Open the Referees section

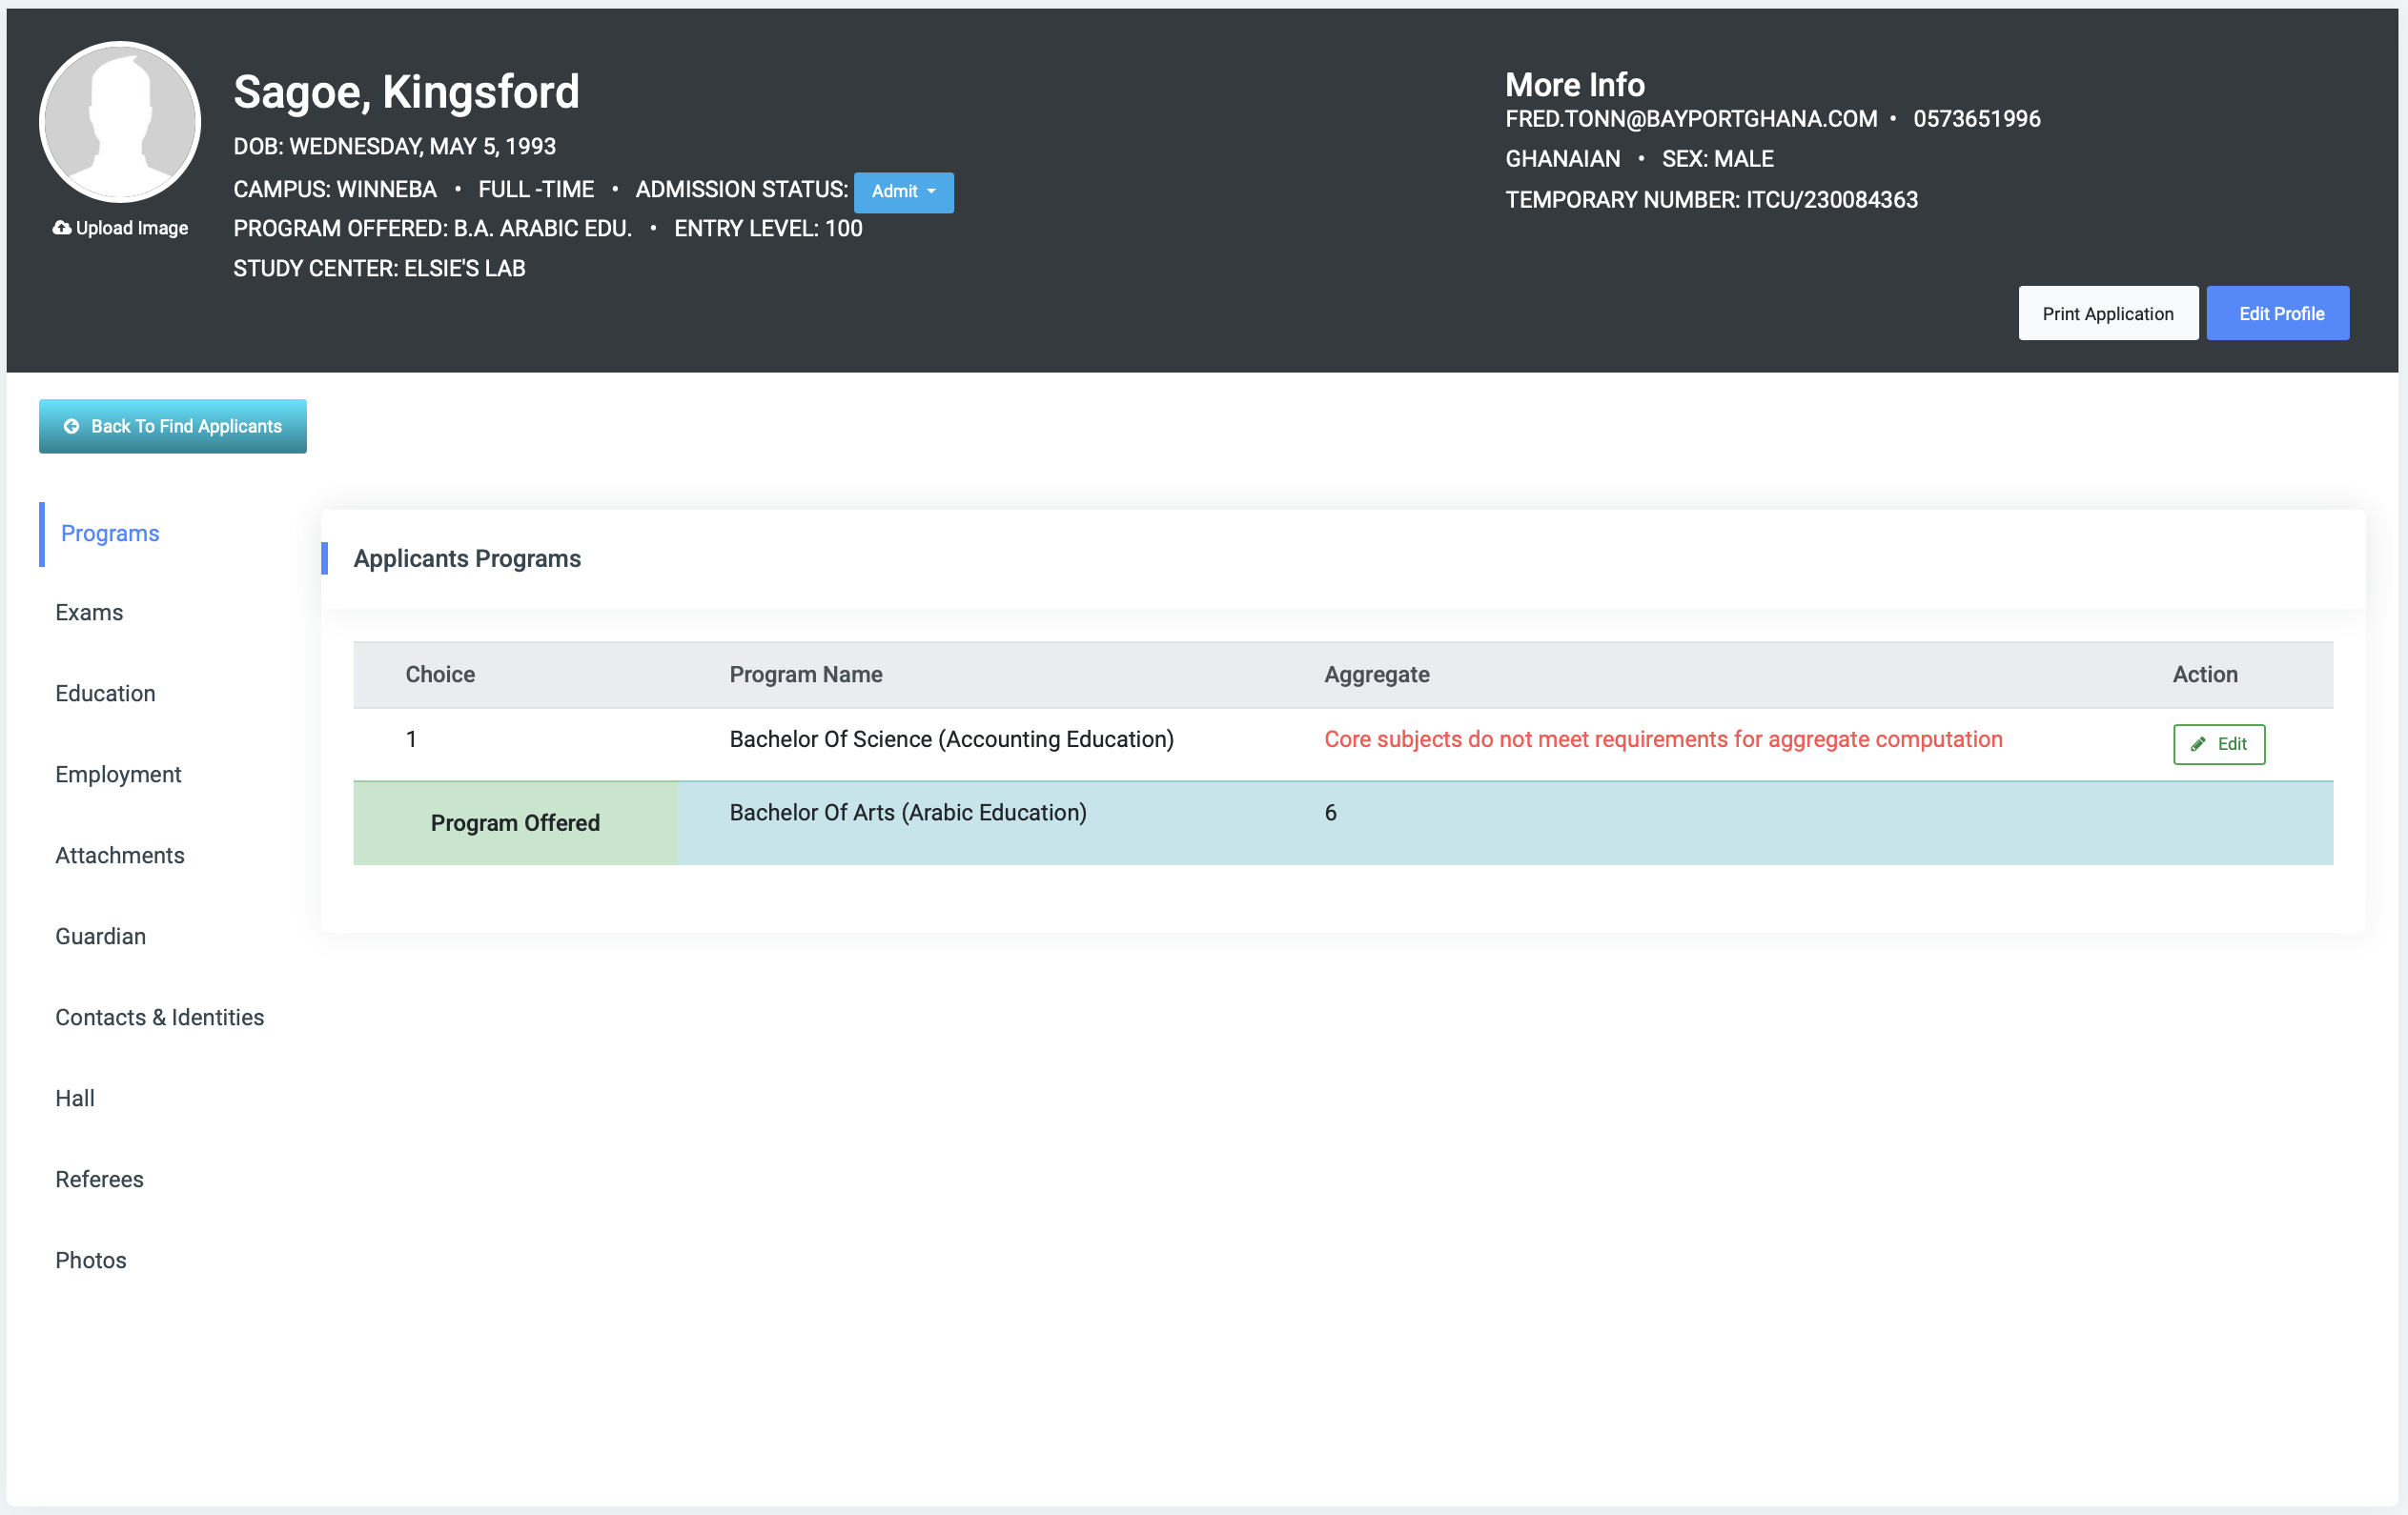pos(99,1180)
